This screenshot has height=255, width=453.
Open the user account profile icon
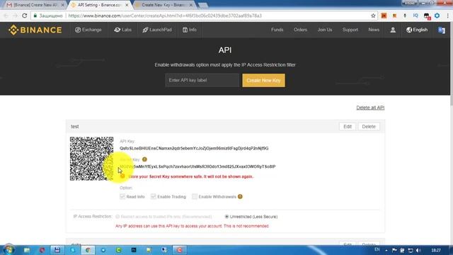click(x=393, y=30)
